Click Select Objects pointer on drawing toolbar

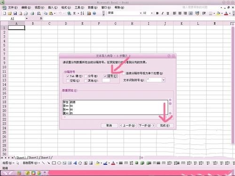pos(18,163)
